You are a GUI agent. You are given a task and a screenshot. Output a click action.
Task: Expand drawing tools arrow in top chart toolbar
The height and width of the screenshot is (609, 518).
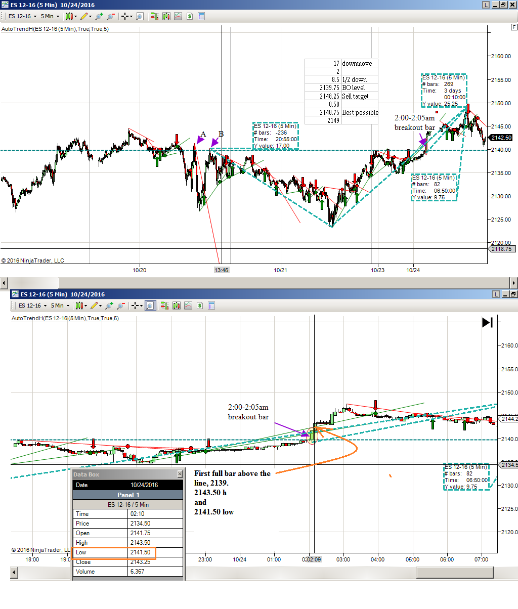(91, 16)
